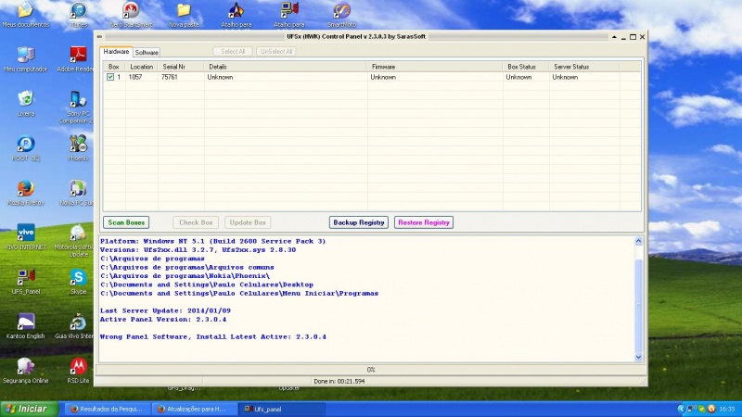Open Kantoo English desktop shortcut
The image size is (742, 417).
click(x=26, y=326)
